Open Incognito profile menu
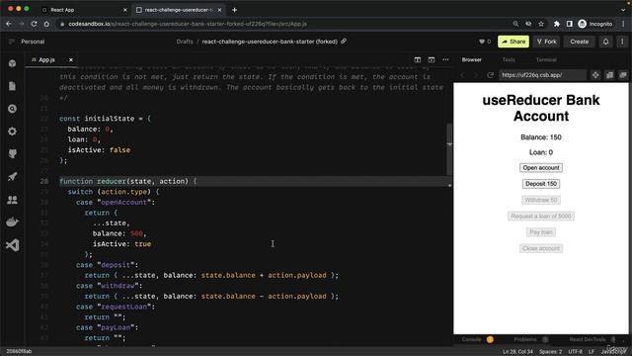632x356 pixels. 595,24
